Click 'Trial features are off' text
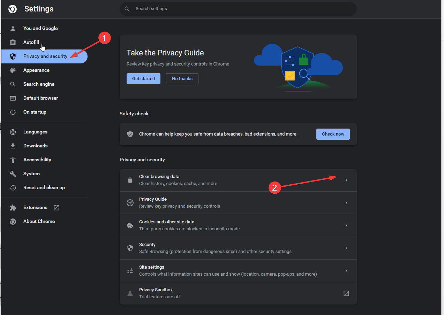Viewport: 444px width, 315px height. pyautogui.click(x=160, y=297)
